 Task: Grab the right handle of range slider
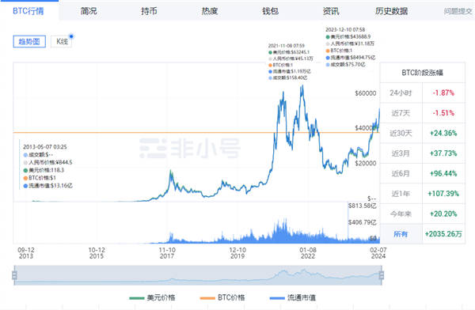(382, 275)
